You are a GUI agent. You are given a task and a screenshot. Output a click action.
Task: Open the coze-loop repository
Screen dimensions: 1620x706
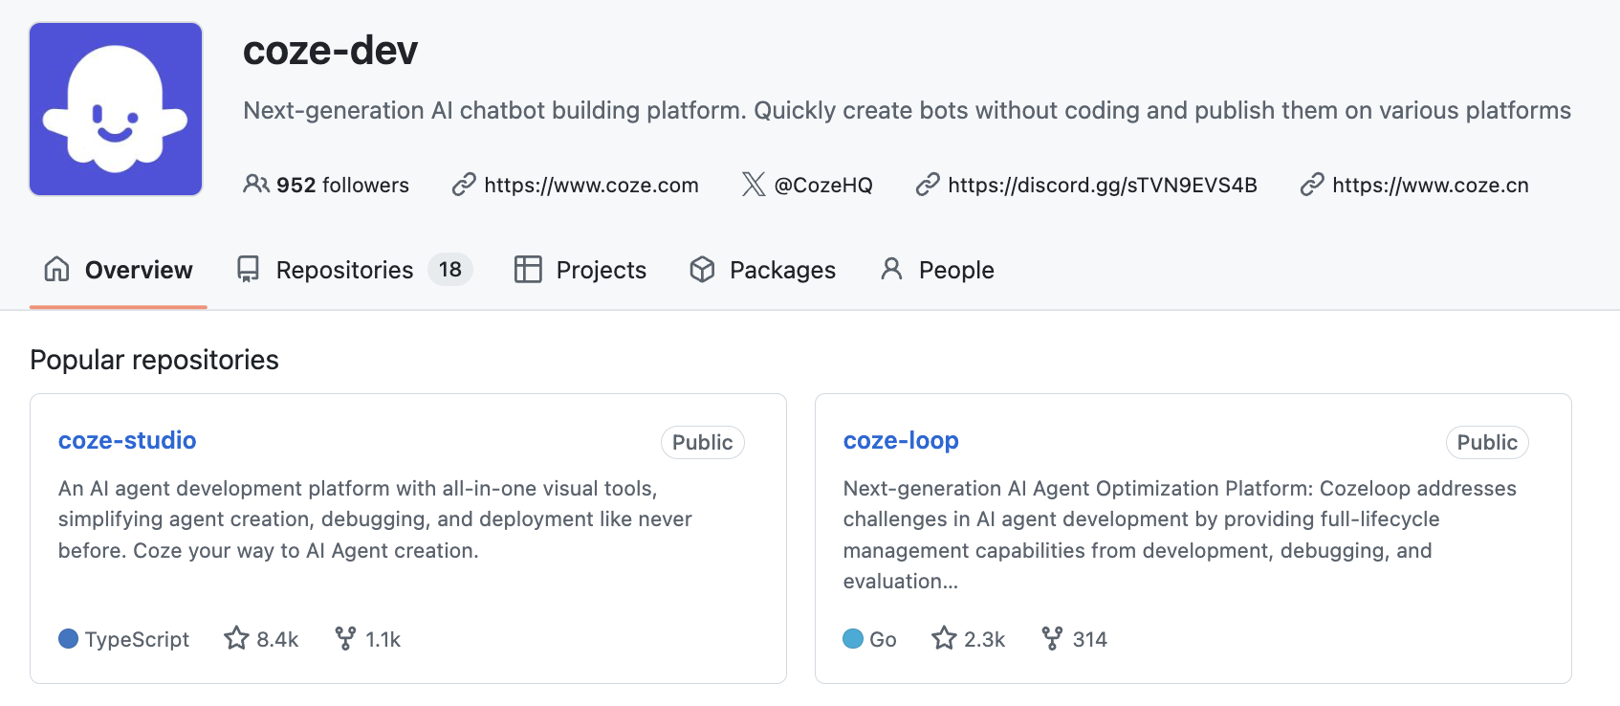[900, 440]
